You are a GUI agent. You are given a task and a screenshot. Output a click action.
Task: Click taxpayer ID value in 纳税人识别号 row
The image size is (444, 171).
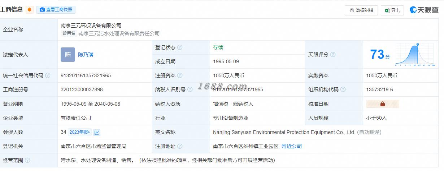[x=238, y=89]
